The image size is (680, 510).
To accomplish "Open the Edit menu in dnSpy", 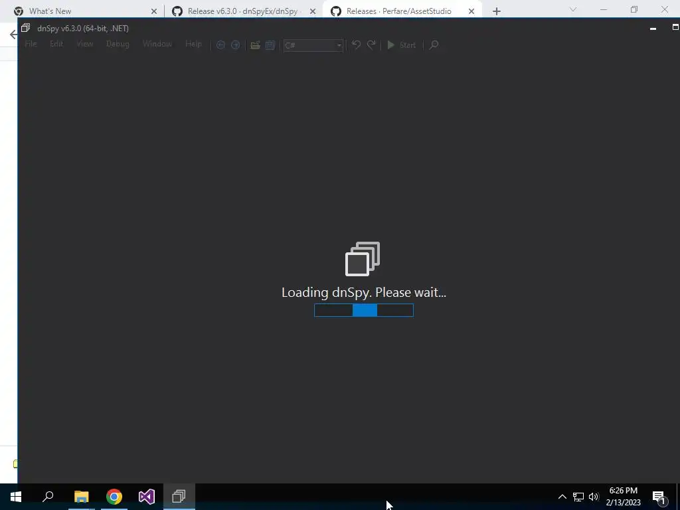I will (56, 44).
